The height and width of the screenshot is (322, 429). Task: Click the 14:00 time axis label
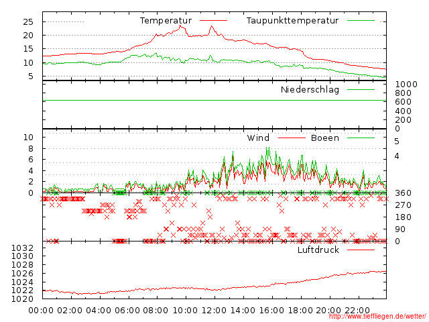point(243,311)
